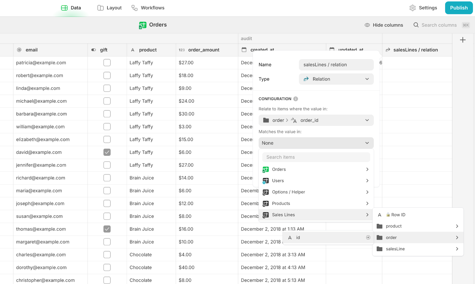
Task: Uncheck gift checkbox for david@example.com
Action: [x=107, y=152]
